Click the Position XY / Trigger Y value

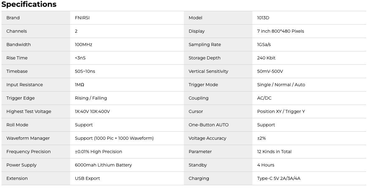pos(281,111)
